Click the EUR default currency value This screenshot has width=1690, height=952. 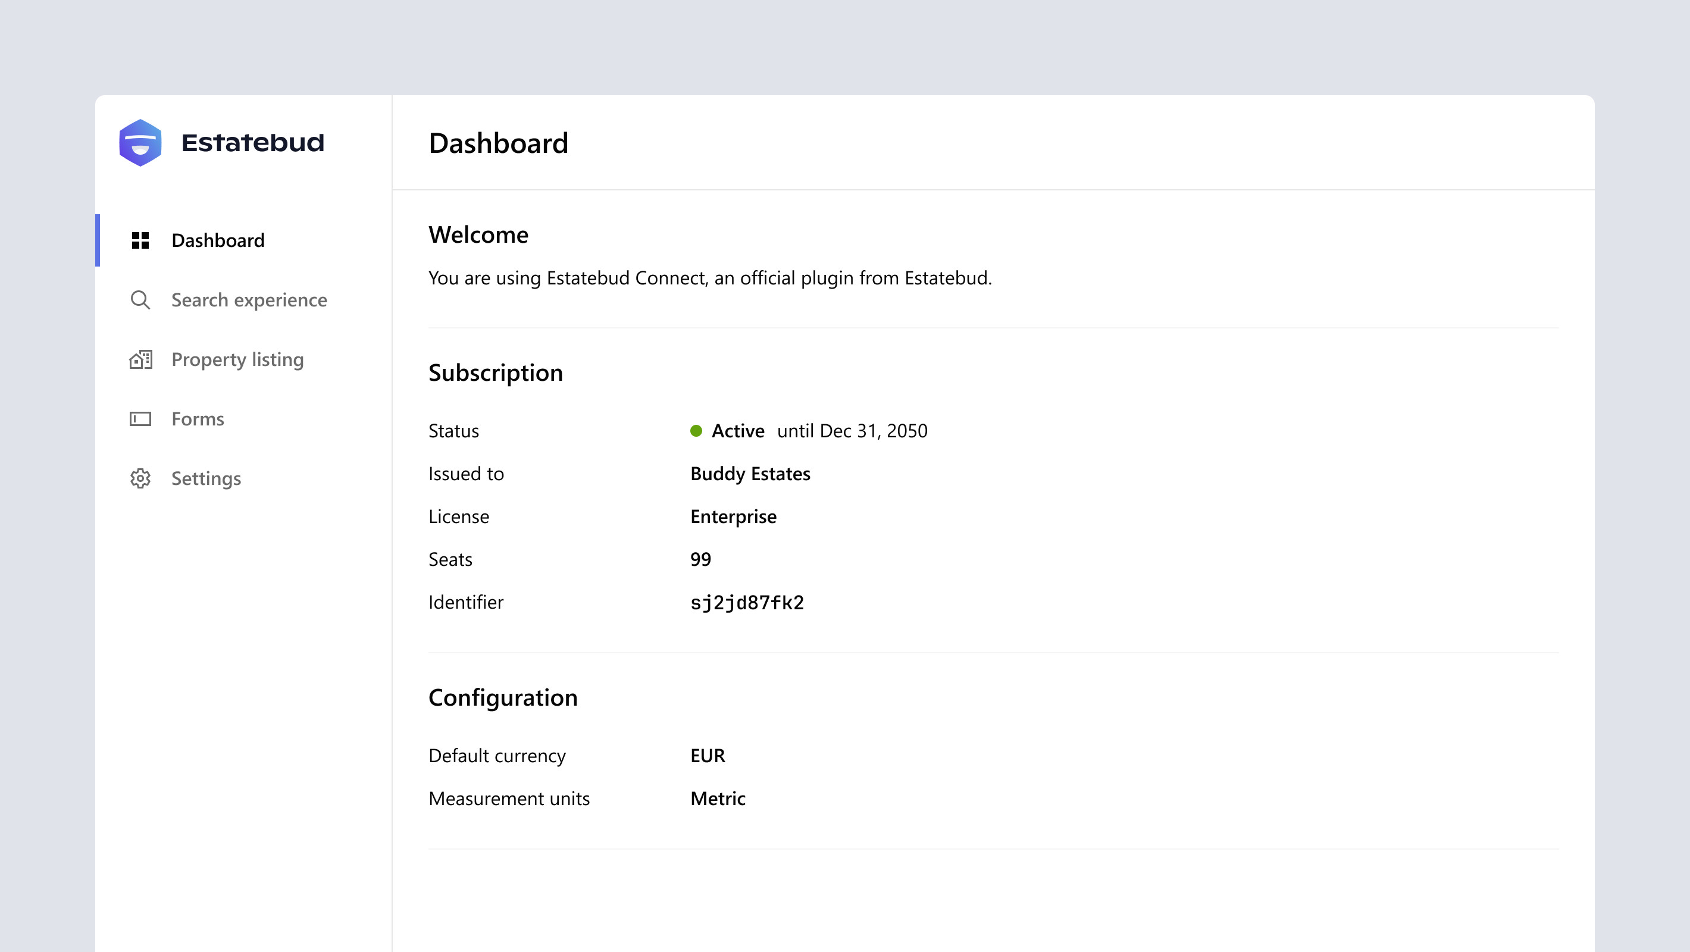pos(707,756)
